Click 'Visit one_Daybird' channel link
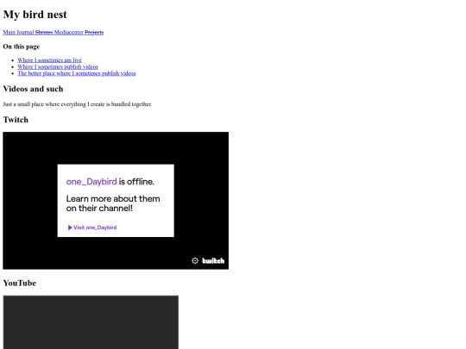 [x=92, y=227]
